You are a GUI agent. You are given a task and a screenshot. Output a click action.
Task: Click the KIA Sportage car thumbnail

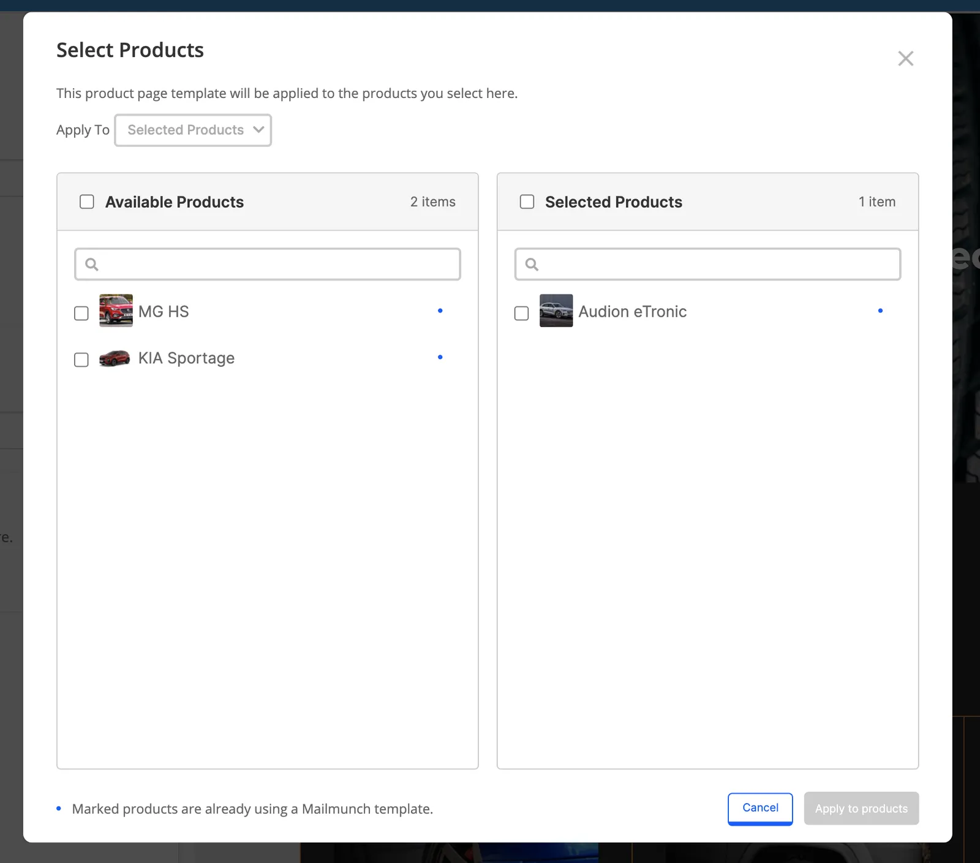(115, 358)
